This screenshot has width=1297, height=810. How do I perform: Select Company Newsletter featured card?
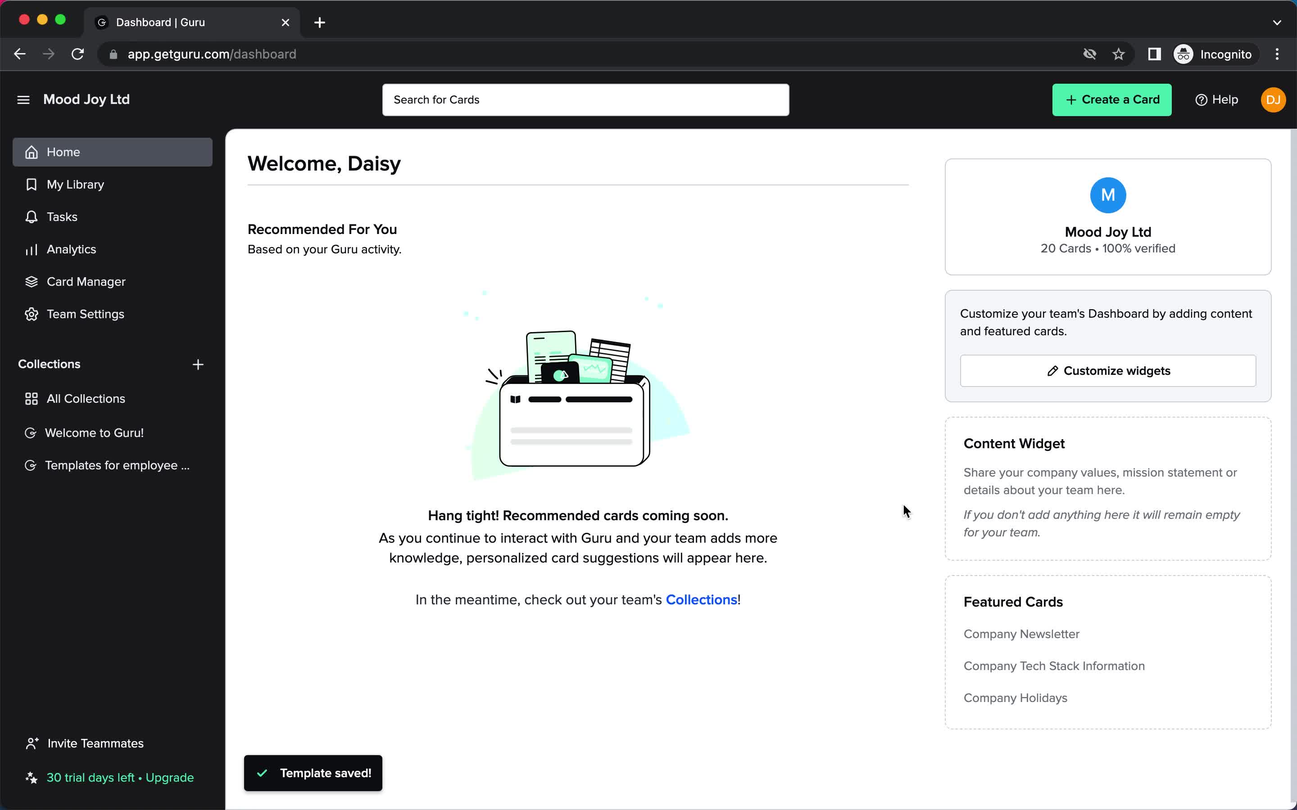(1021, 634)
